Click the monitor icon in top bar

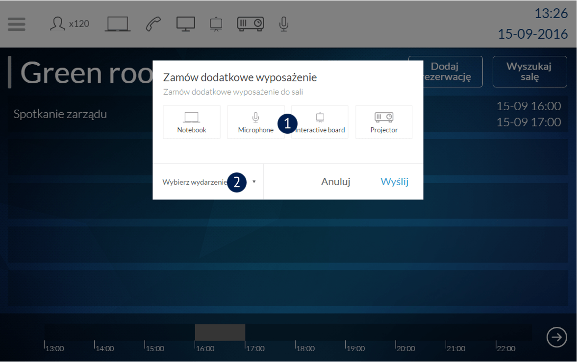[186, 24]
